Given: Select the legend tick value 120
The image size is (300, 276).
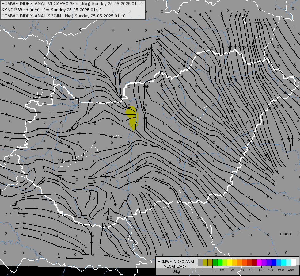Looking at the screenshot, I should click(x=262, y=270).
